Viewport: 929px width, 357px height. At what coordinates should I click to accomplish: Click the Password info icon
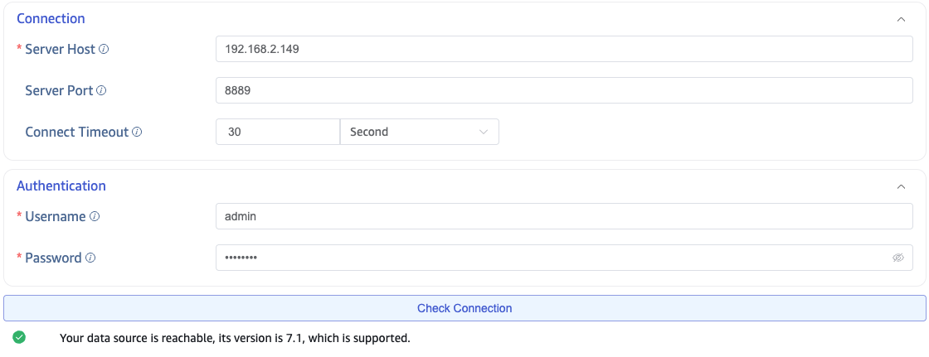[90, 258]
